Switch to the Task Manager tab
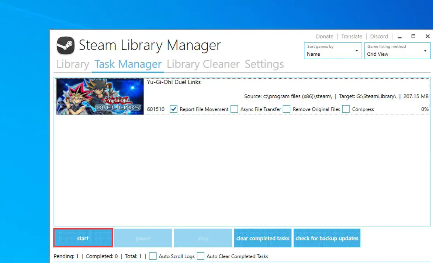433x263 pixels. 128,64
